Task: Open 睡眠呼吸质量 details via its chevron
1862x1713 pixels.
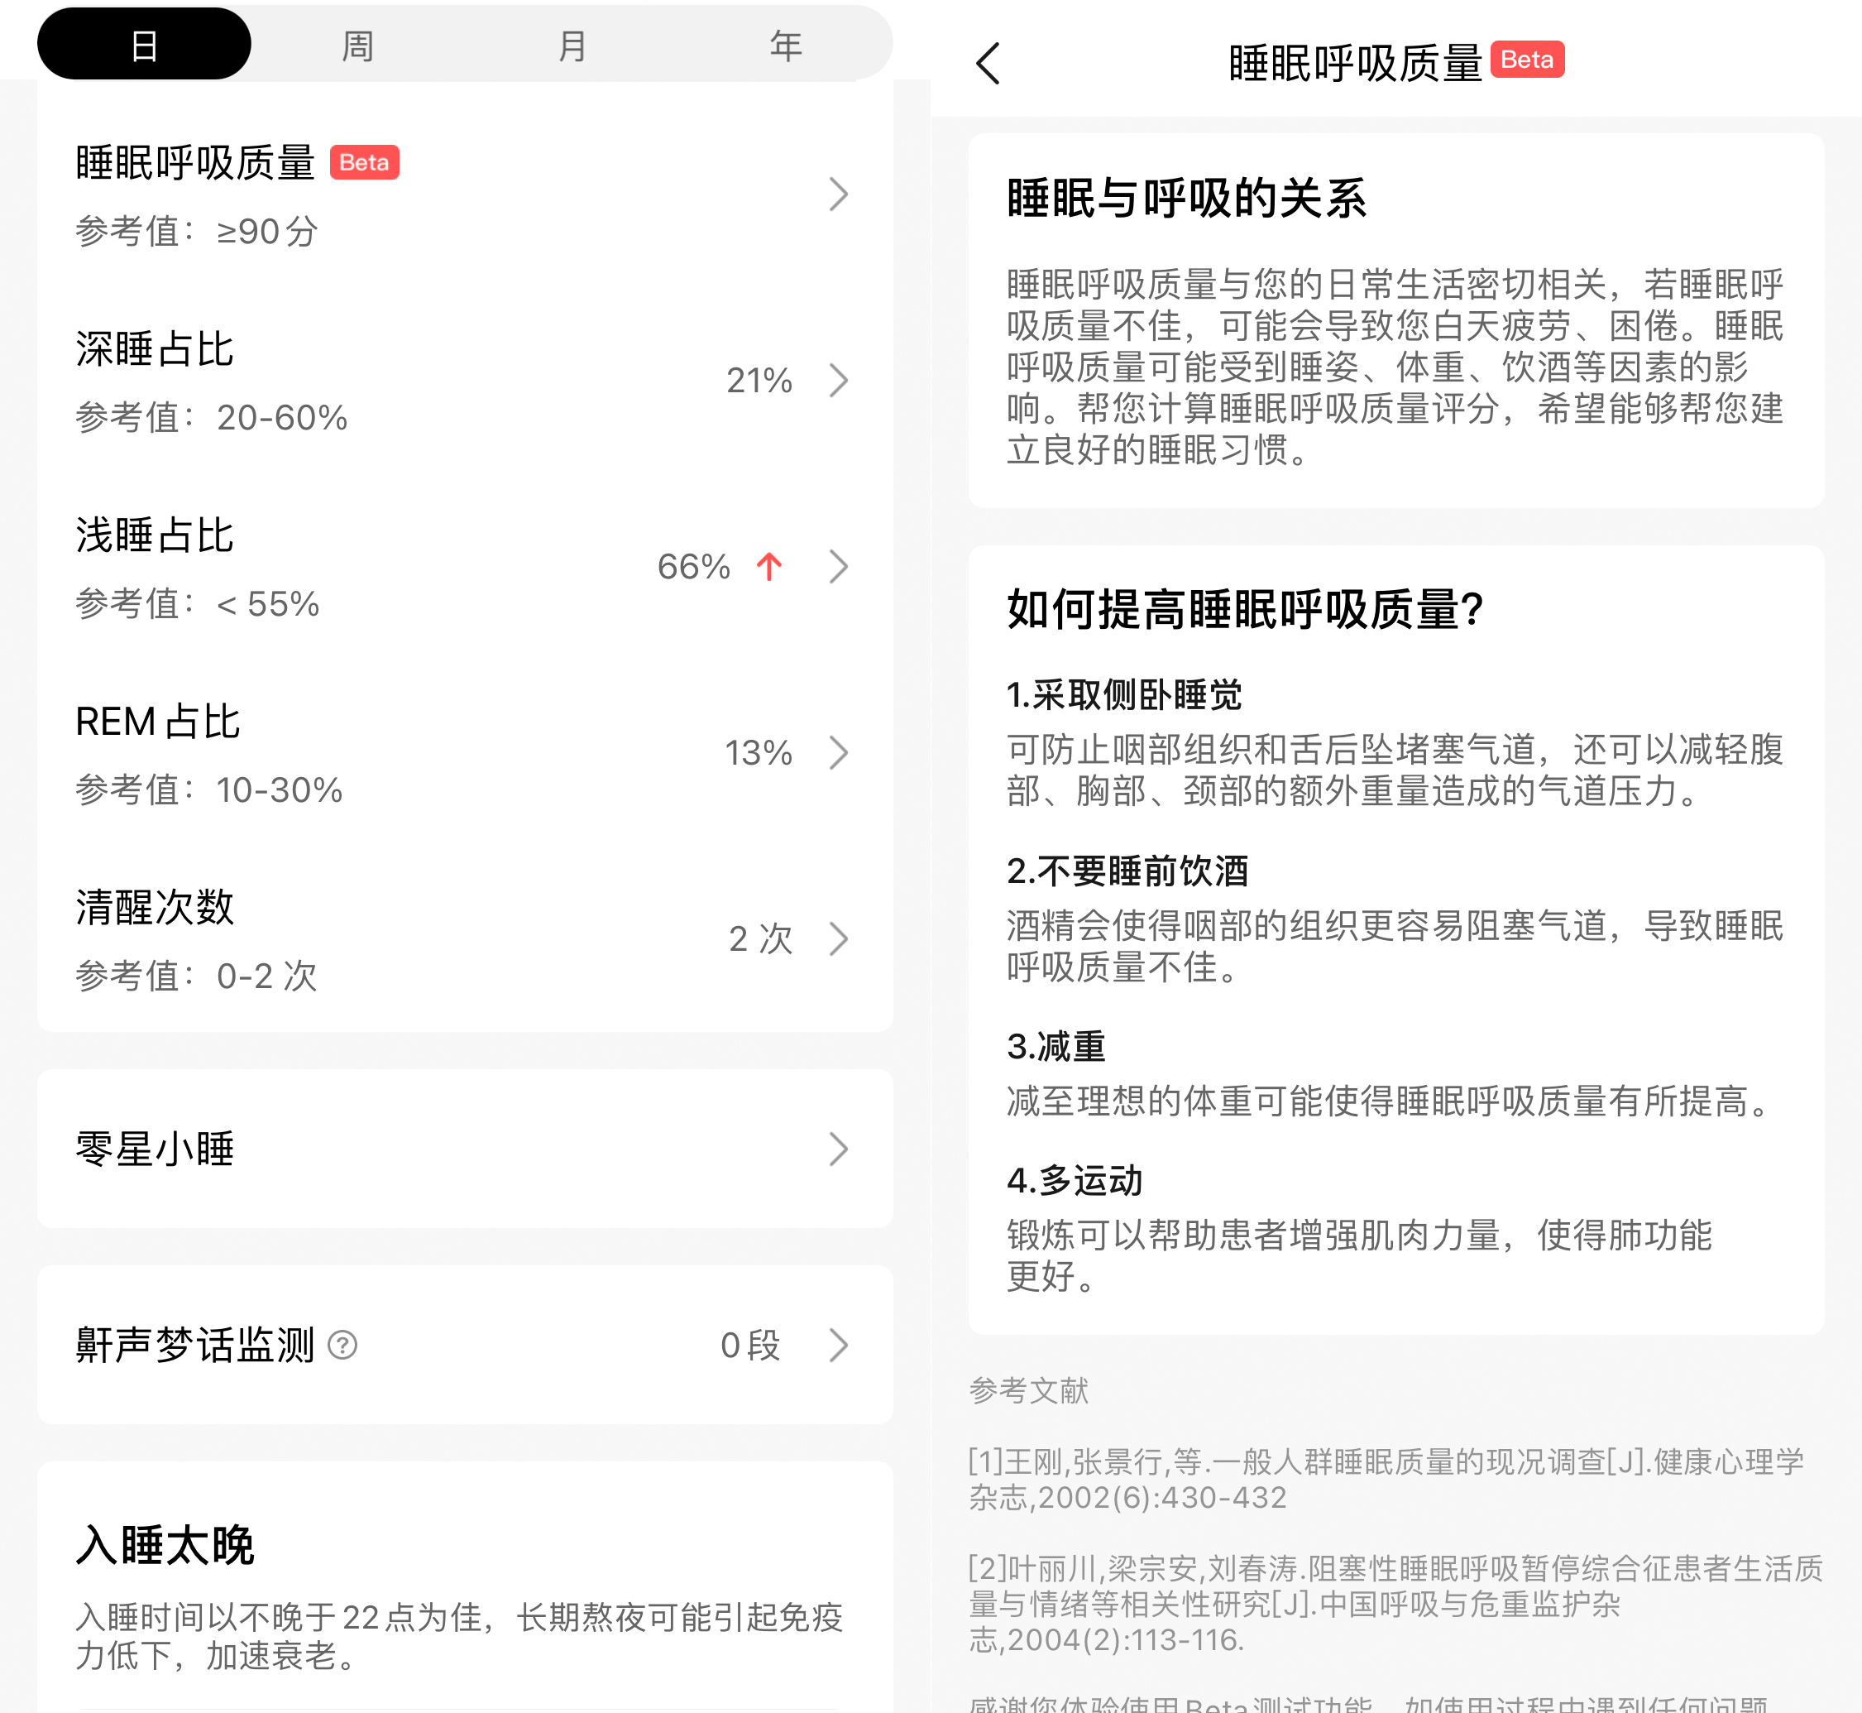Action: [x=839, y=194]
